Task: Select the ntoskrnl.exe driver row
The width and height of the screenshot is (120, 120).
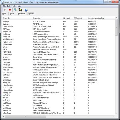Action: 58,44
